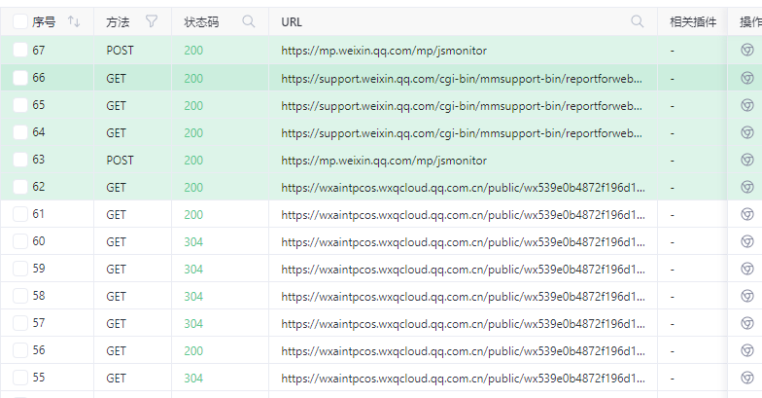This screenshot has height=398, width=762.
Task: Click the search icon in the 状态码 header
Action: click(249, 21)
